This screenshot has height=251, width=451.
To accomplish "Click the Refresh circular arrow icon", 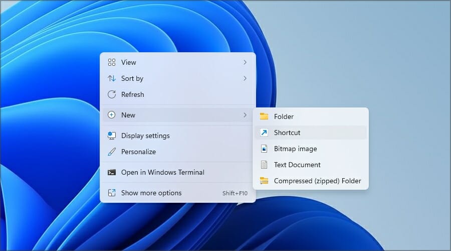I will [x=112, y=94].
